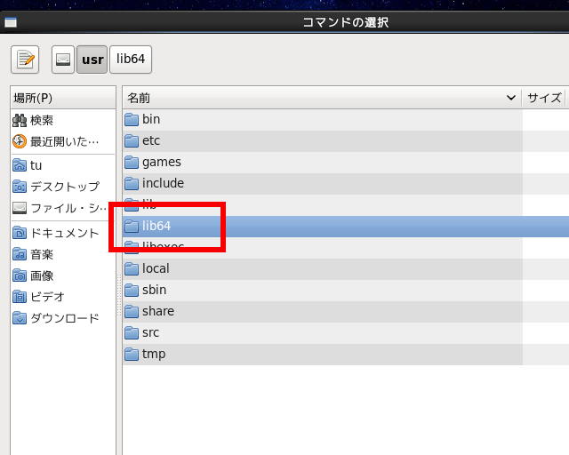The height and width of the screenshot is (455, 569).
Task: Select the highlighted lib64 folder
Action: 156,226
